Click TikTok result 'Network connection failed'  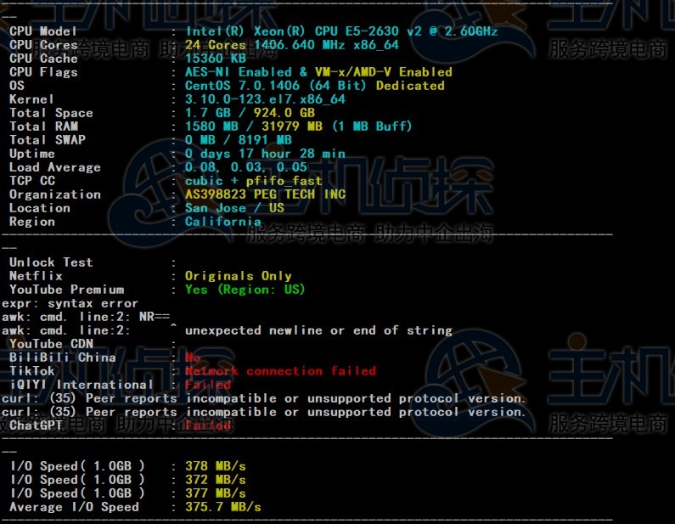click(x=281, y=371)
